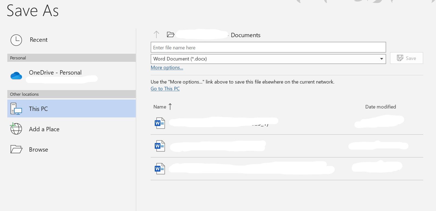Click the open folder path icon
436x211 pixels.
point(170,34)
